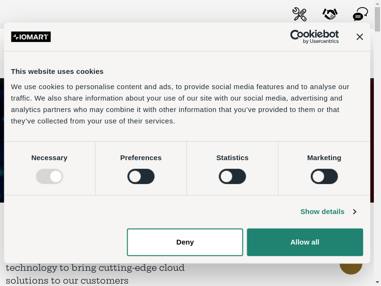Click the scrollbar up arrow
This screenshot has width=381, height=286.
point(377,4)
